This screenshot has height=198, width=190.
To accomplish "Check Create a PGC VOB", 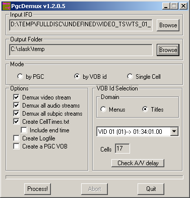I will tap(16, 146).
